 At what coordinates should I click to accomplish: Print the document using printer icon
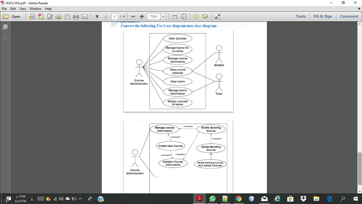tap(76, 16)
